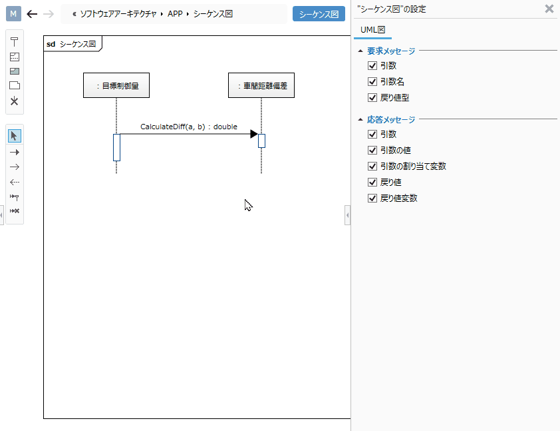This screenshot has width=560, height=431.
Task: Toggle the left panel splitter handle
Action: point(1,215)
